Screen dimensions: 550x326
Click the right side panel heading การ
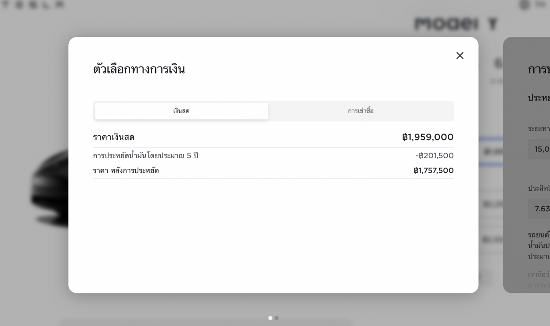539,70
